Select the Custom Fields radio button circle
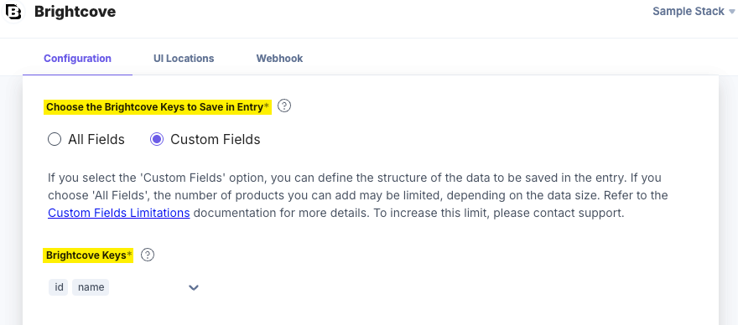The image size is (738, 325). tap(157, 139)
